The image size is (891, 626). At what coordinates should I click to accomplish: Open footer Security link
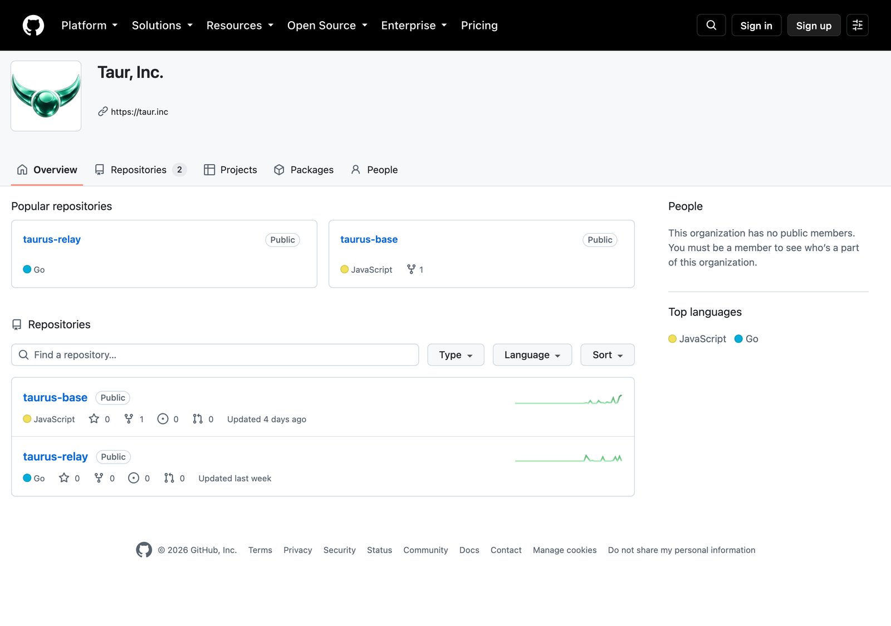339,550
